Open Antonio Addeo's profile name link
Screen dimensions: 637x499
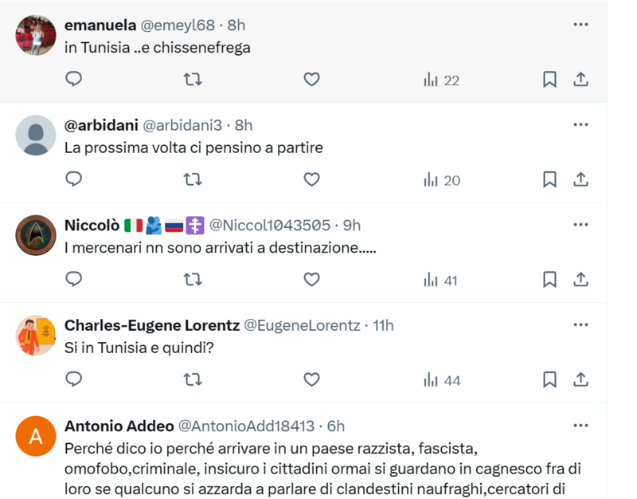pyautogui.click(x=118, y=426)
